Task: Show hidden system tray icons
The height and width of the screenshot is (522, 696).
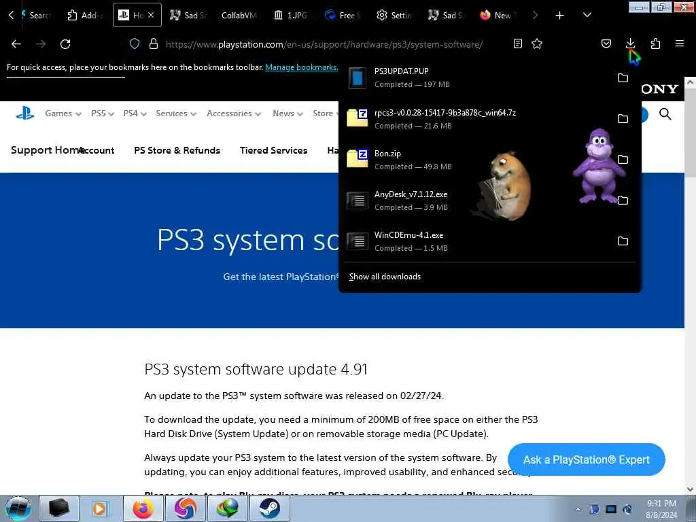Action: coord(578,509)
